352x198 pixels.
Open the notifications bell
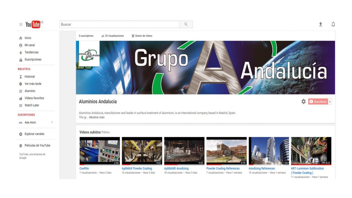(333, 24)
